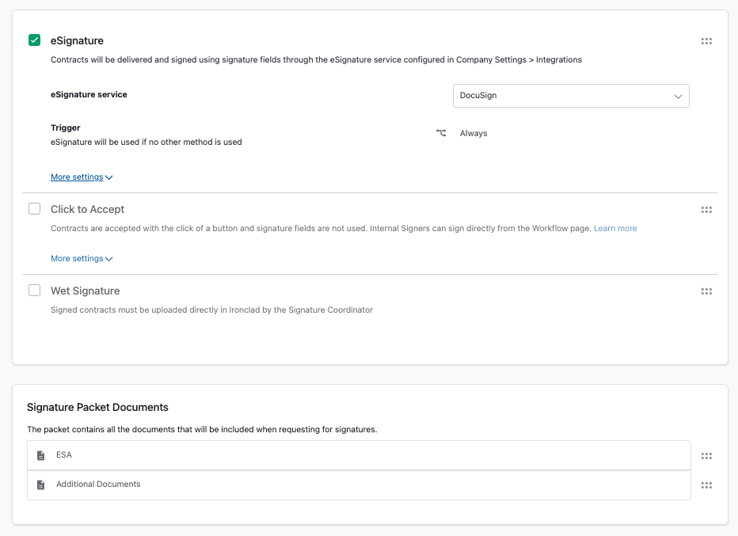Click the branching trigger condition icon beside Always
The height and width of the screenshot is (536, 738).
click(x=443, y=133)
